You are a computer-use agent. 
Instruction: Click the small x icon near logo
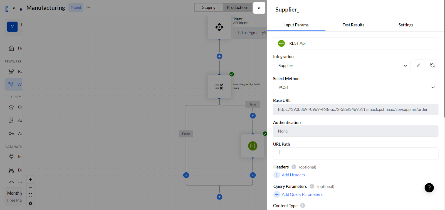14,8
